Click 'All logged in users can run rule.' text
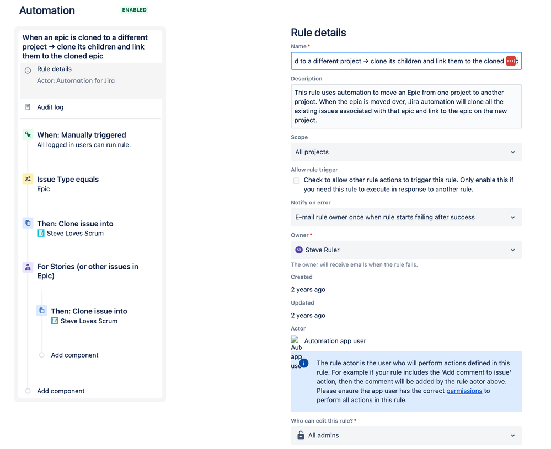The width and height of the screenshot is (551, 449). click(x=84, y=145)
